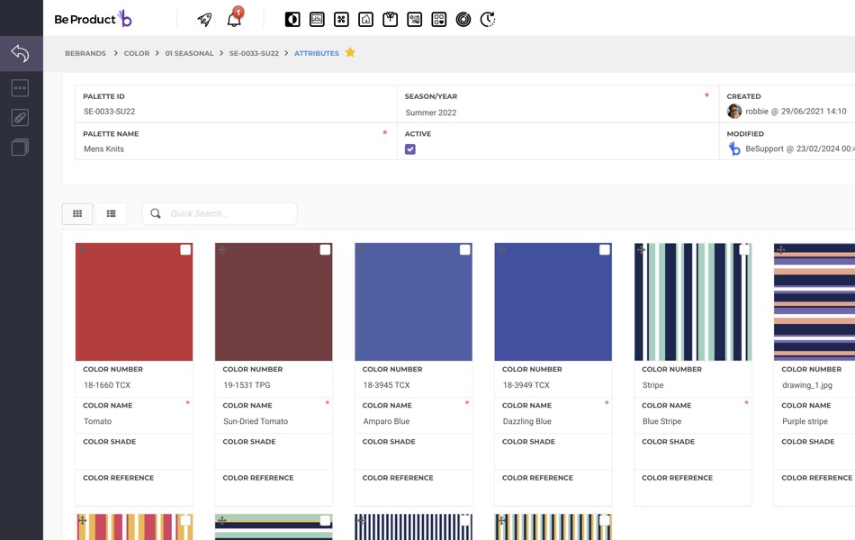Click the Palette Name field Mens Knits

[x=236, y=141]
